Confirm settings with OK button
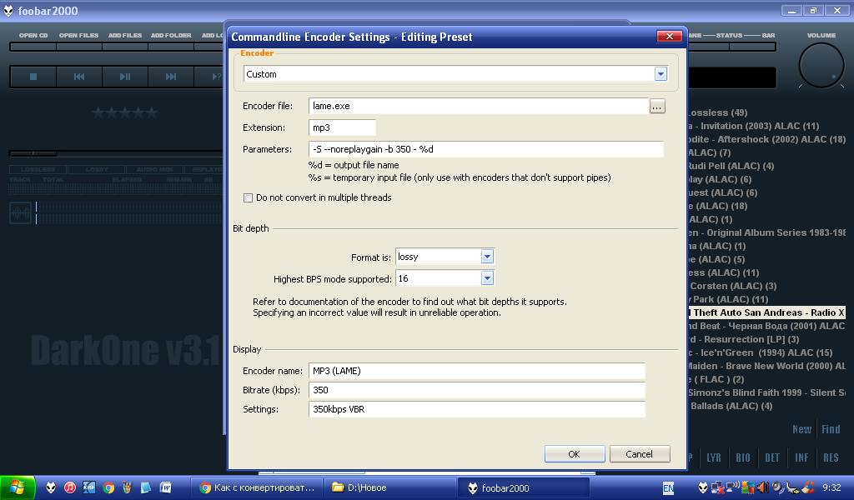This screenshot has width=854, height=500. 574,454
